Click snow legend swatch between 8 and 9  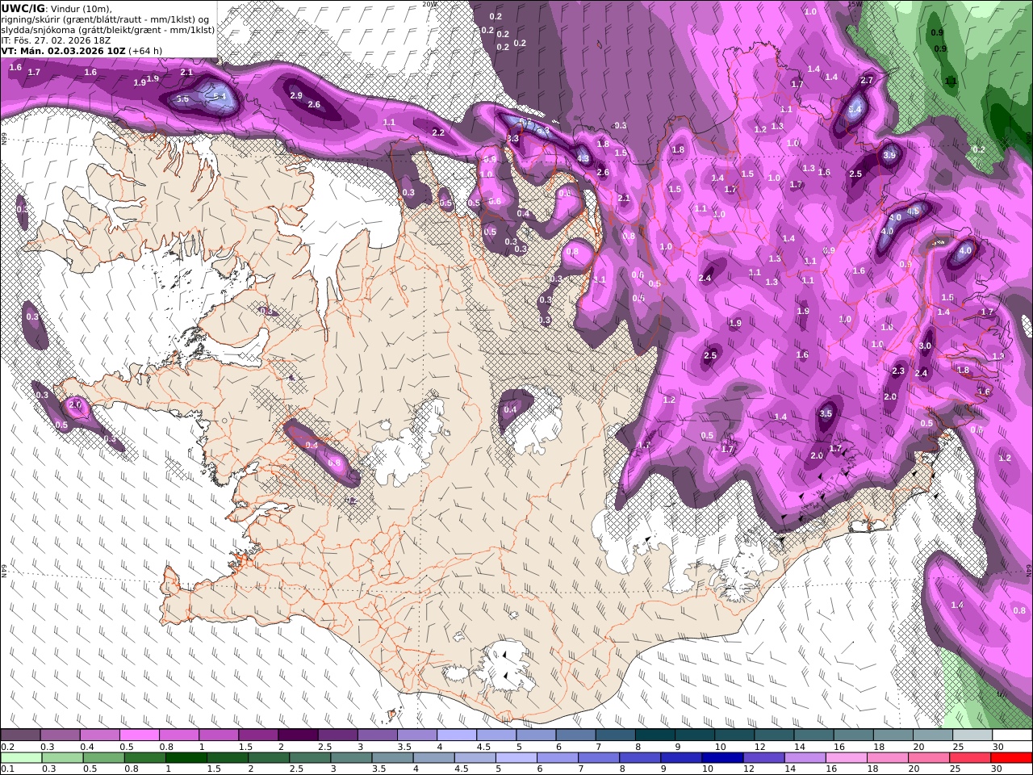(654, 735)
